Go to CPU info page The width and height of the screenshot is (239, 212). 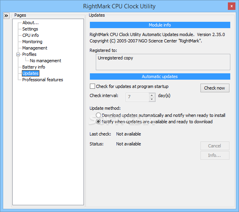click(x=30, y=35)
